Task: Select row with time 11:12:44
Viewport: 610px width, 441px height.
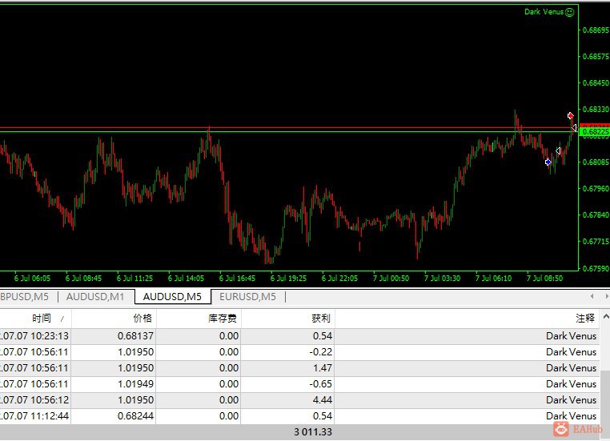Action: click(x=299, y=415)
